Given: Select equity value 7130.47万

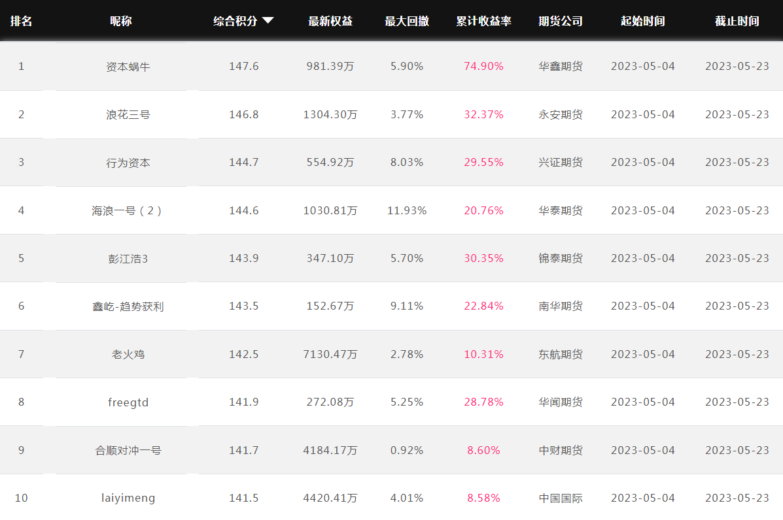Looking at the screenshot, I should tap(330, 354).
